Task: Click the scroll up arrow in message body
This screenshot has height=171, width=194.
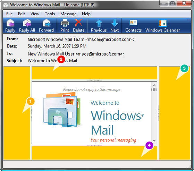Action: [x=154, y=85]
